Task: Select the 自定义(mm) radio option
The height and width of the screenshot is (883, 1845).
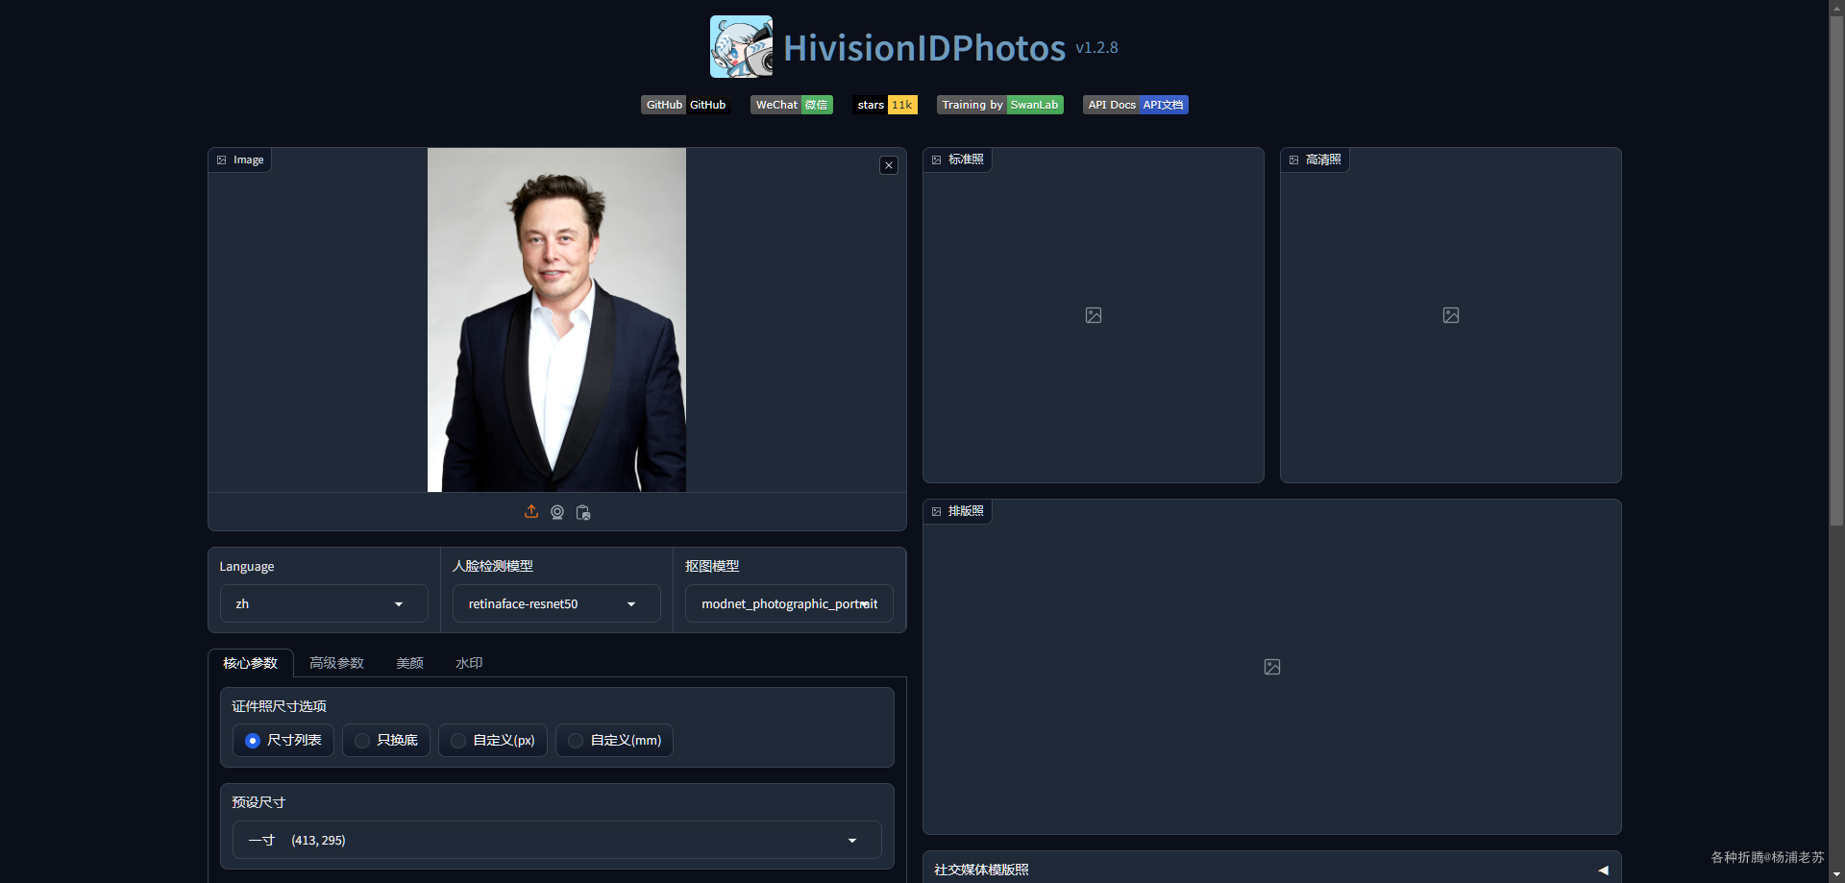Action: [x=614, y=740]
